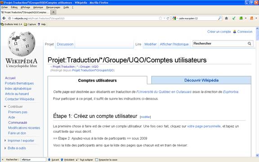Find next match with Suivant
This screenshot has width=259, height=162.
(x=54, y=160)
